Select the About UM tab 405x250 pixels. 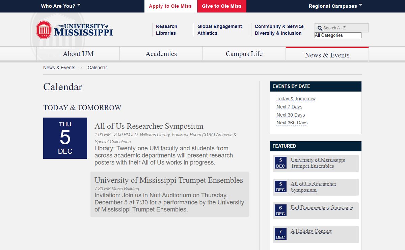[78, 54]
